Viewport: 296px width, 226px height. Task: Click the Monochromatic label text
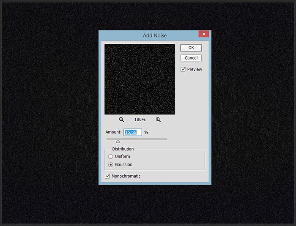tap(126, 176)
